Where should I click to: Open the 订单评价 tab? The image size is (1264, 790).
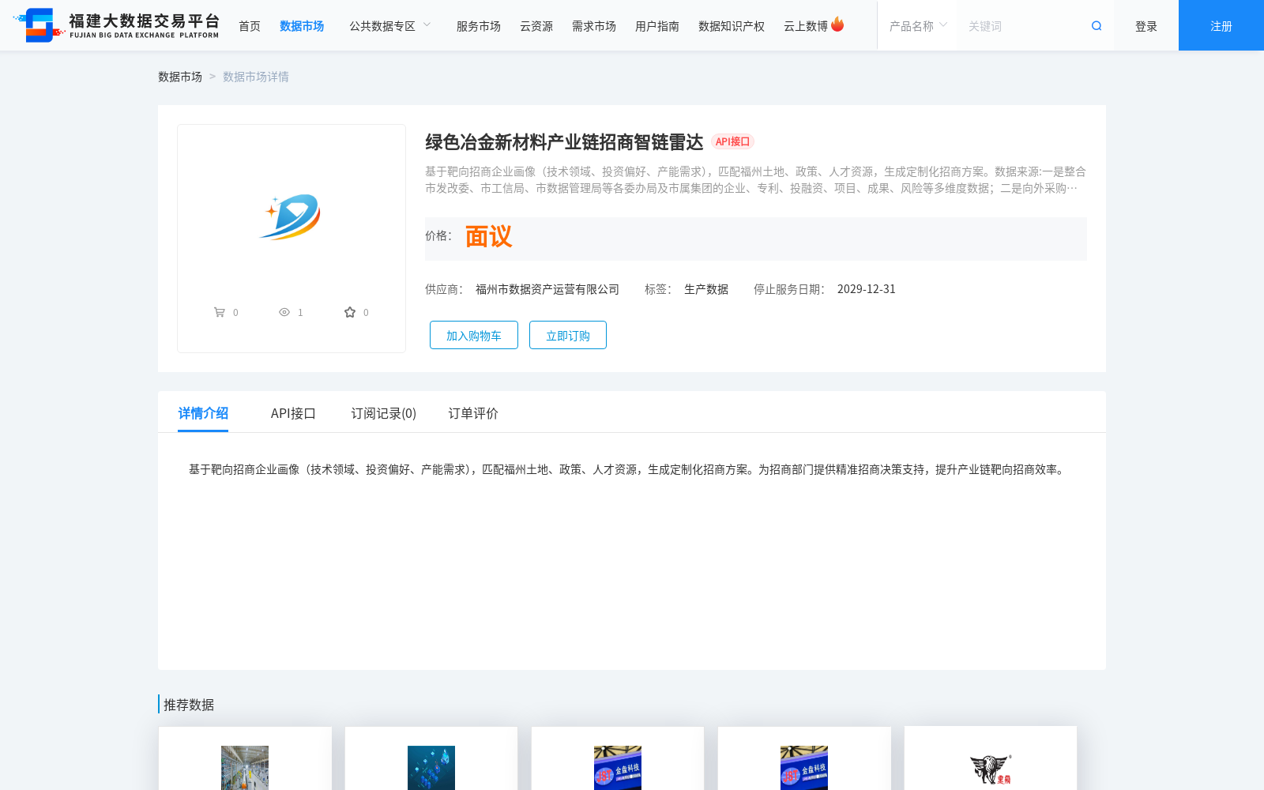coord(473,413)
